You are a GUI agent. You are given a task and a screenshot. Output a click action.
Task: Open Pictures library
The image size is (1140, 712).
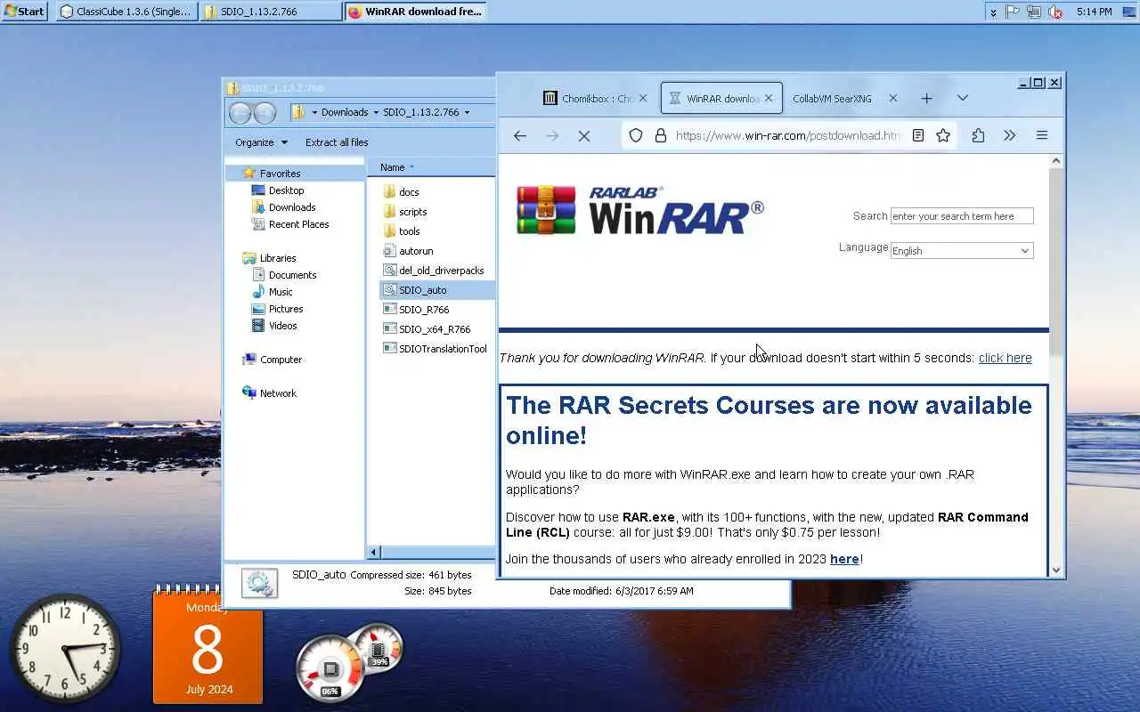pos(286,309)
